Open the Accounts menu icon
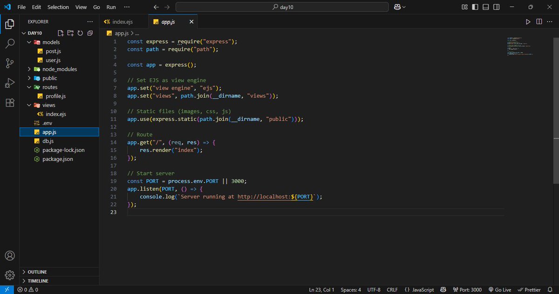 coord(9,255)
